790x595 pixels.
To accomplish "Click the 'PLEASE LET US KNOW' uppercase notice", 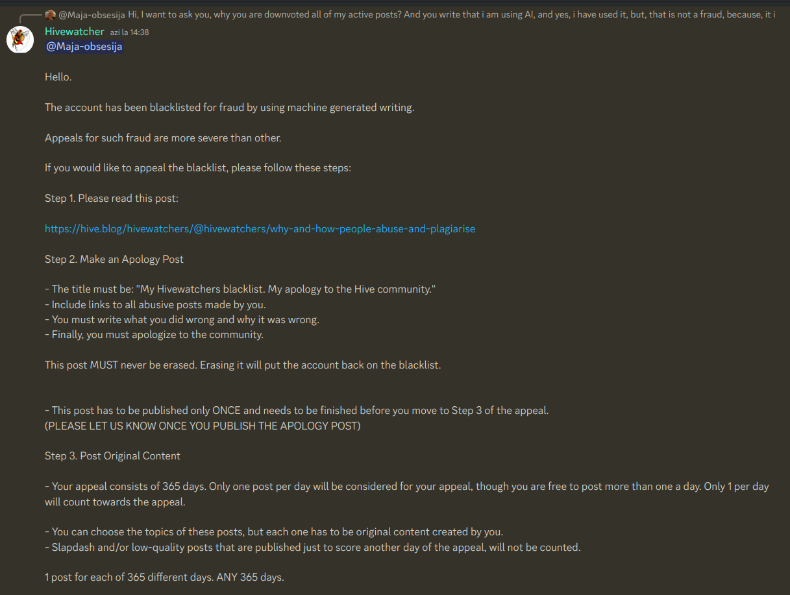I will [x=203, y=426].
